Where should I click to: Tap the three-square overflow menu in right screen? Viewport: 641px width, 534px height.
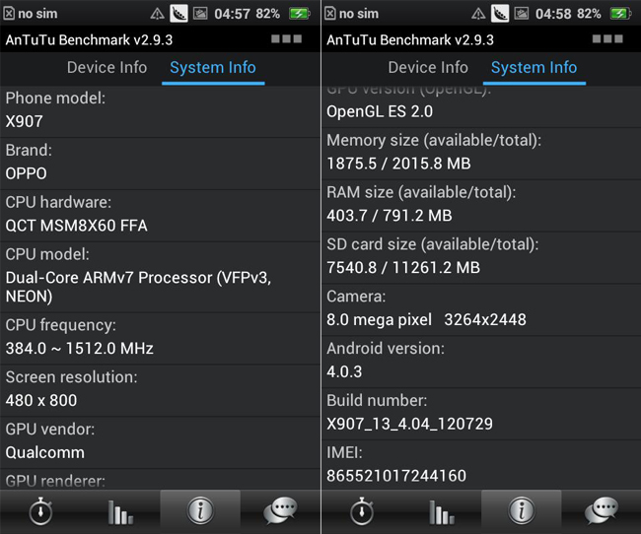[x=607, y=38]
